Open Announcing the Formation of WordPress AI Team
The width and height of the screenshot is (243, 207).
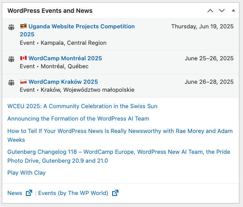78,118
